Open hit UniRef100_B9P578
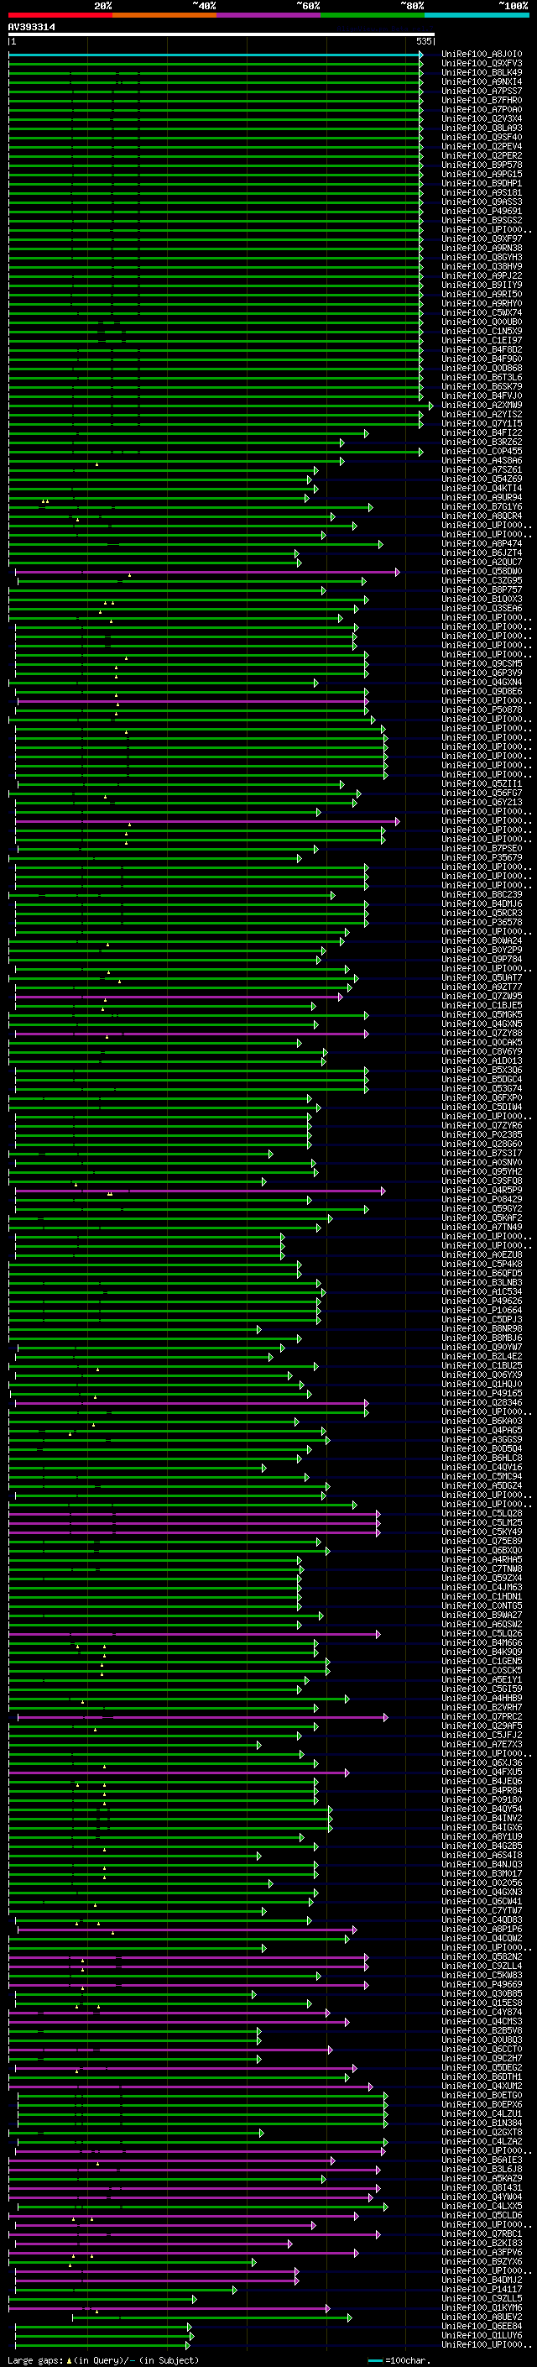Screen dimensions: 537x2367 click(x=482, y=165)
